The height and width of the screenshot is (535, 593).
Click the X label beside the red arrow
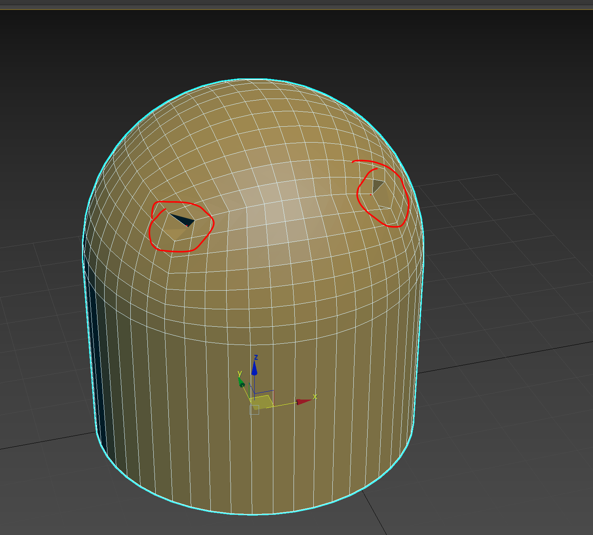point(315,397)
